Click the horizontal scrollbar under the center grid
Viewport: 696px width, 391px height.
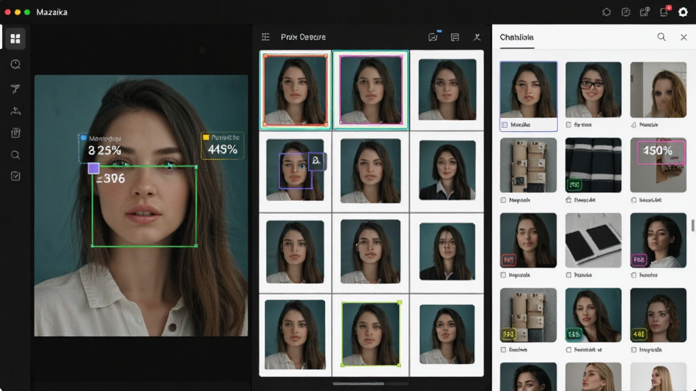pyautogui.click(x=358, y=384)
